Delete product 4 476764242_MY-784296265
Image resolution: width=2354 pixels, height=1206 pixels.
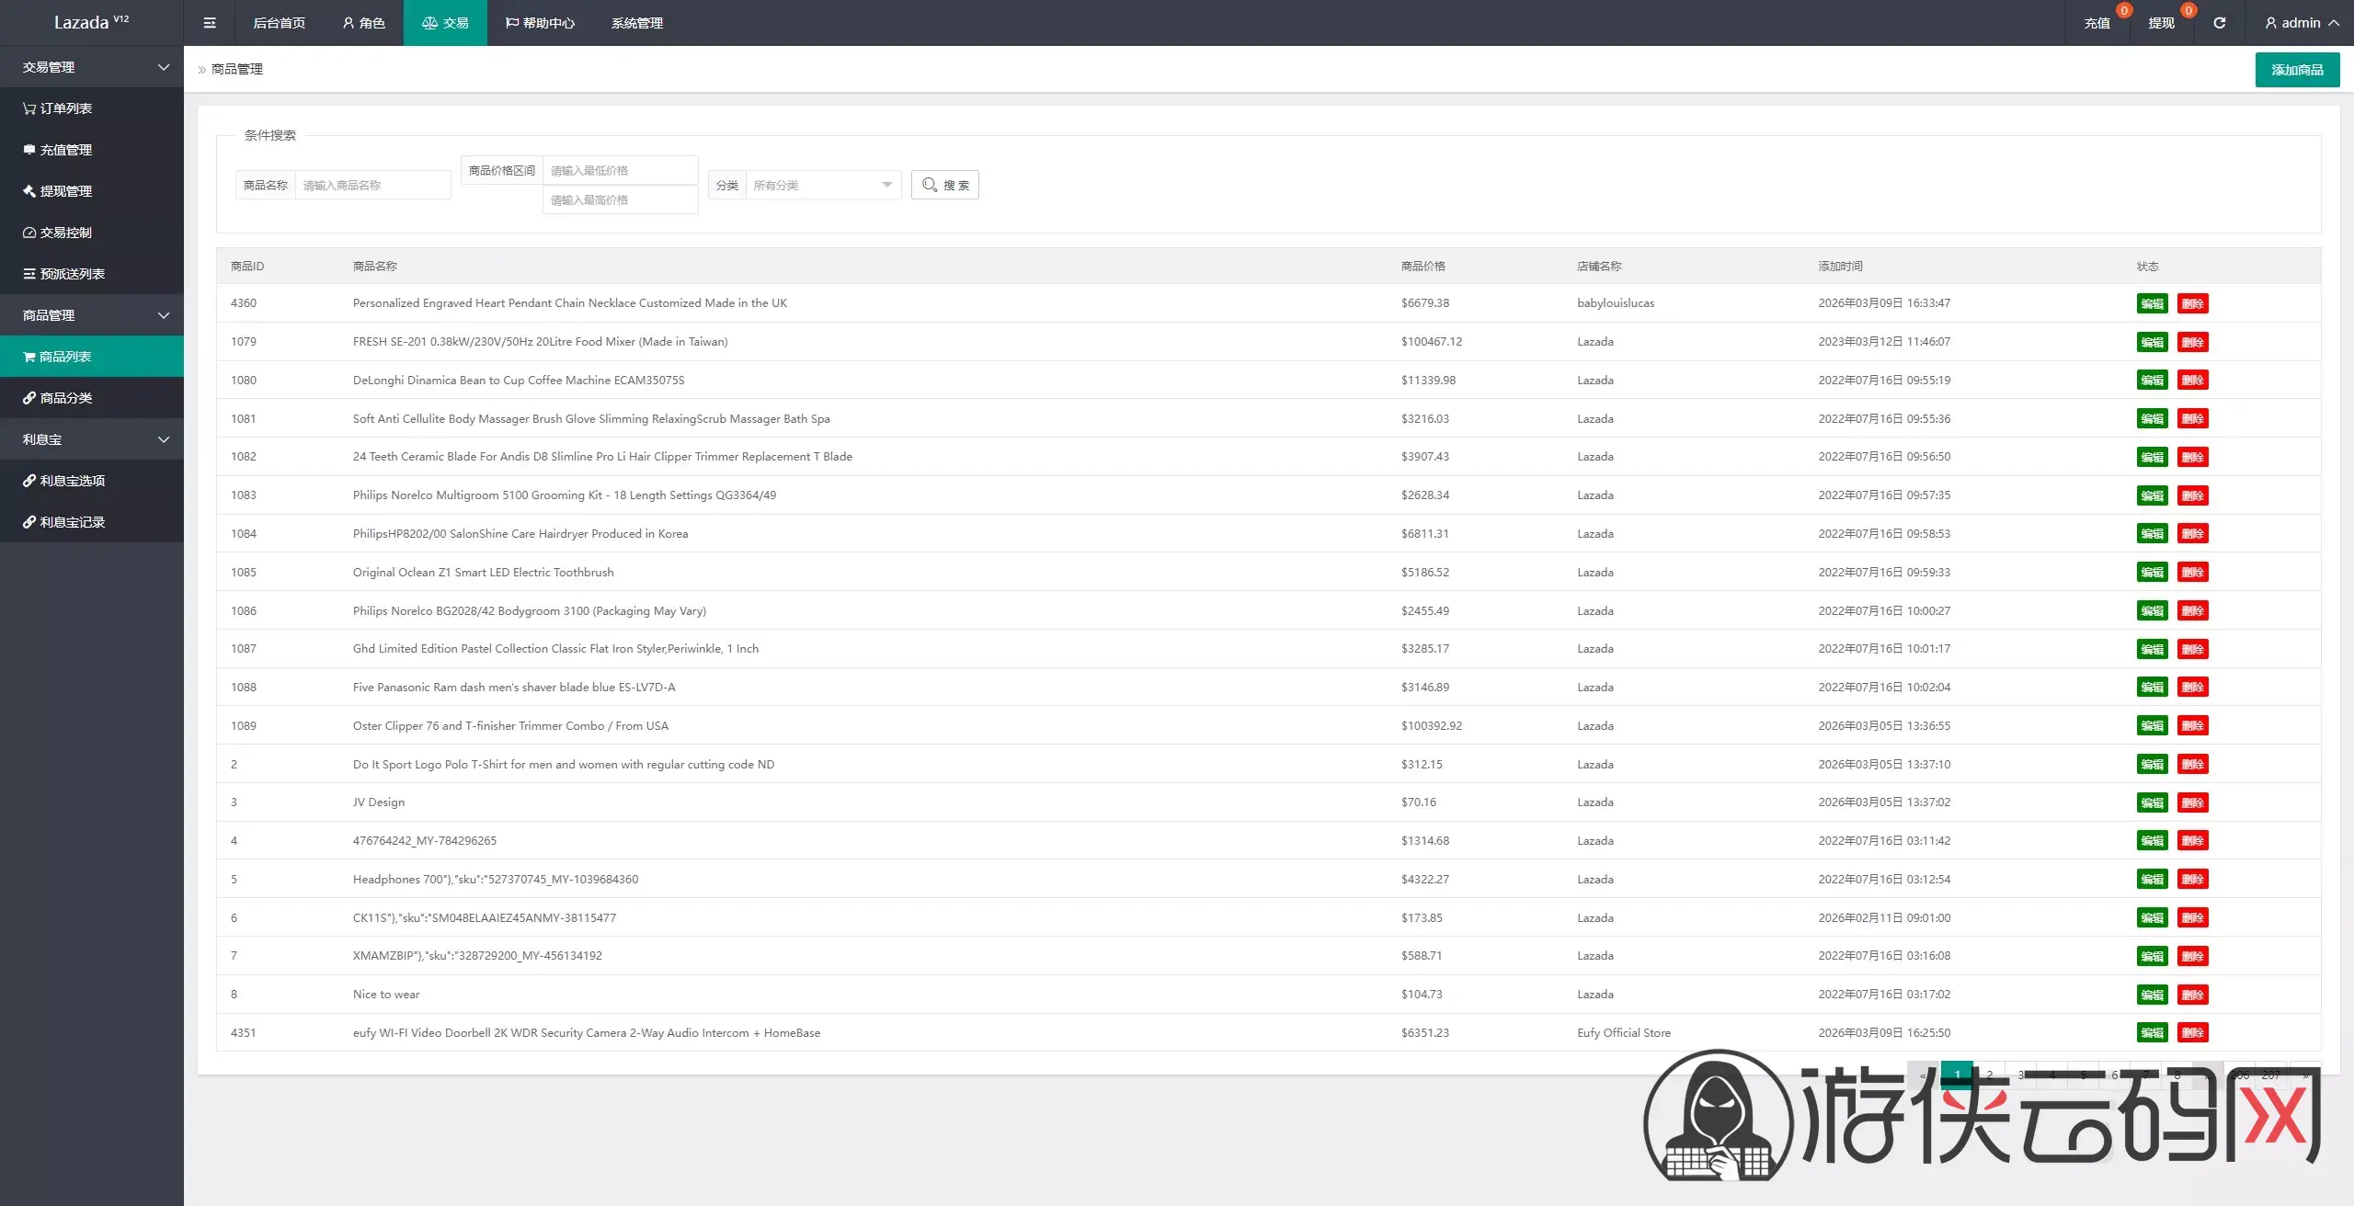click(2193, 841)
